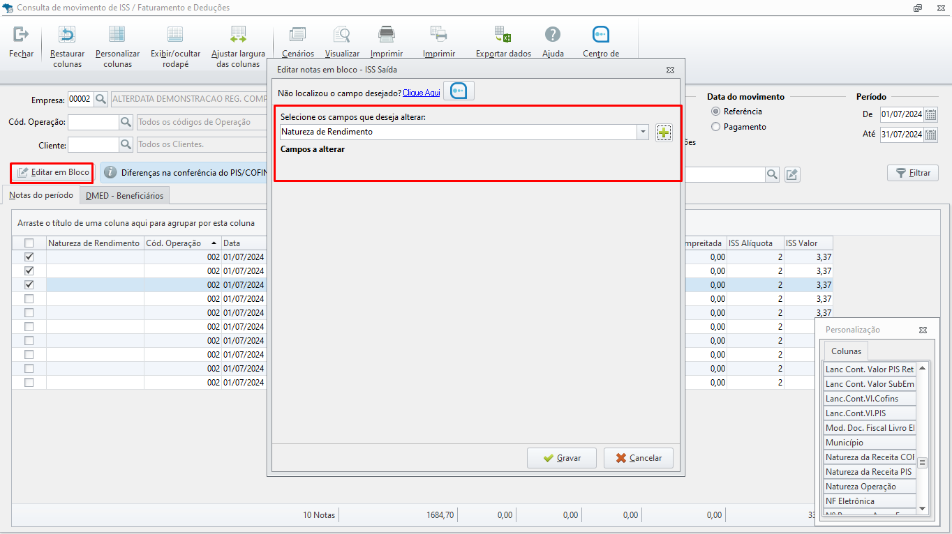Select the Colunas tab in Personalização

846,351
